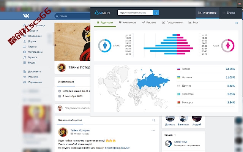243x152 pixels.
Task: Open AdSpoiler panel in new window icon
Action: pos(237,23)
